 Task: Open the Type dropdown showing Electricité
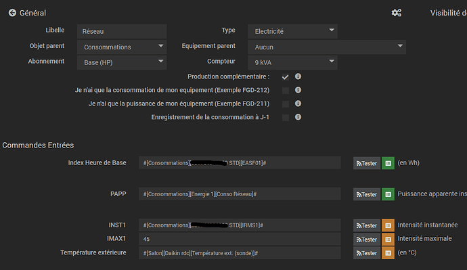point(292,31)
